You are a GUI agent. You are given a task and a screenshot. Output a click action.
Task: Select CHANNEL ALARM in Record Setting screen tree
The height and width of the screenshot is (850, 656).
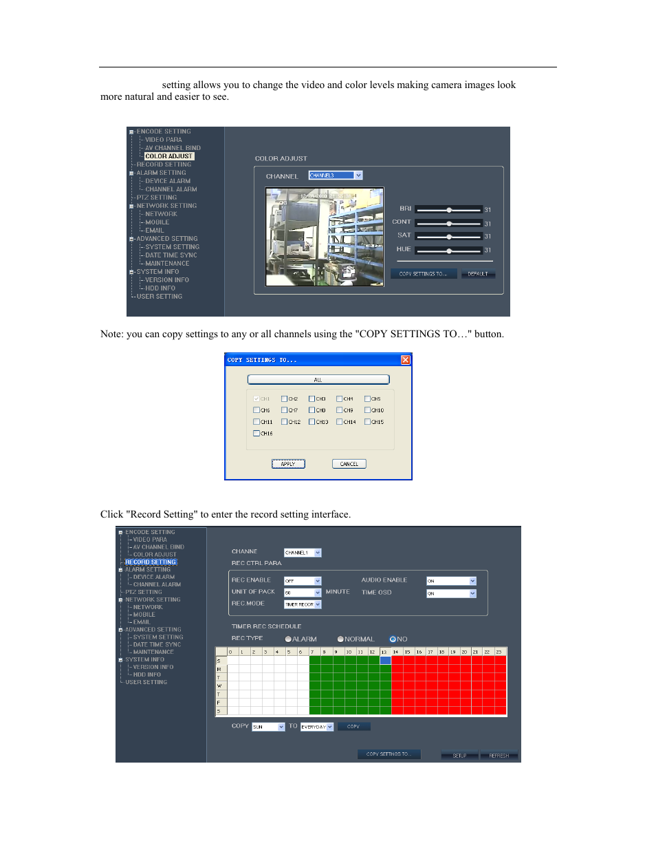coord(157,584)
